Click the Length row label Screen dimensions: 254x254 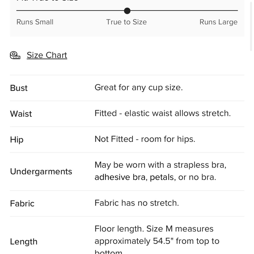[24, 242]
